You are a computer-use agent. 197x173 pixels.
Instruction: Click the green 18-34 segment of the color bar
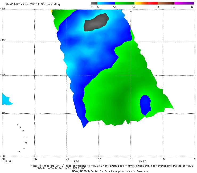[125, 3]
